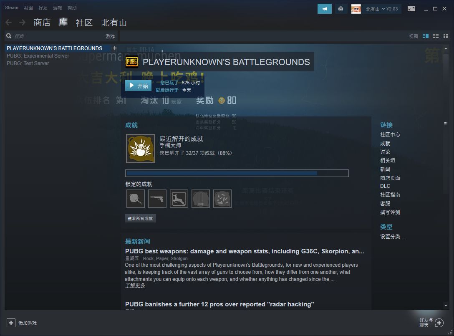
Task: Open the Steam menu
Action: [12, 8]
